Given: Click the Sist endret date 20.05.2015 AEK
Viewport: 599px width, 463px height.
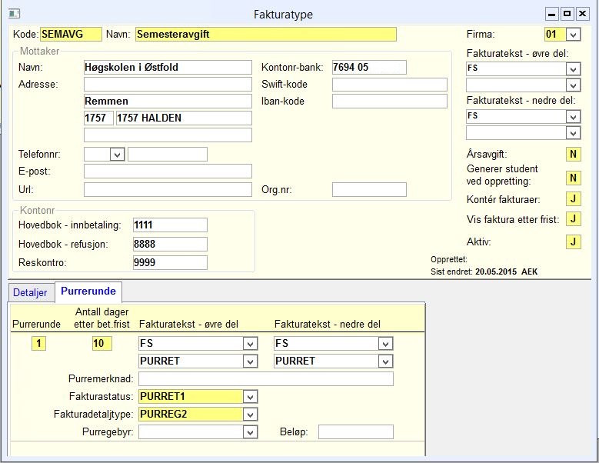Looking at the screenshot, I should pyautogui.click(x=507, y=272).
